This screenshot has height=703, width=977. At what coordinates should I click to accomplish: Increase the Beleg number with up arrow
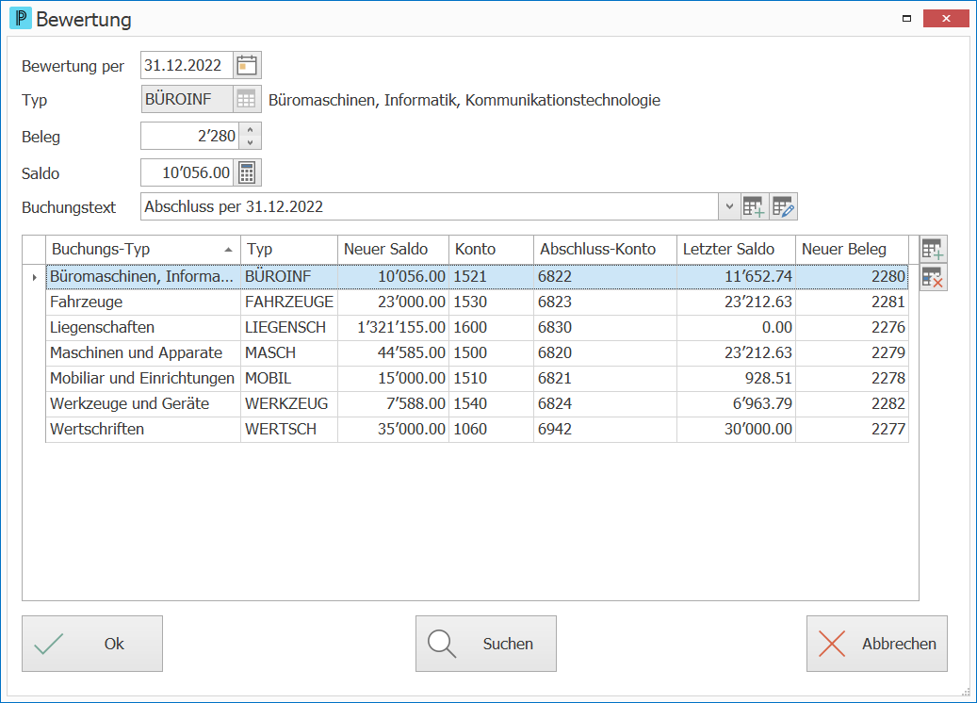point(250,130)
